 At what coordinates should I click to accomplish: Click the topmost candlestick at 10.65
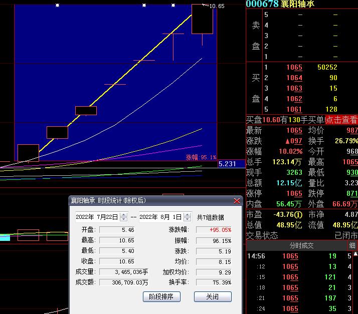(x=202, y=19)
